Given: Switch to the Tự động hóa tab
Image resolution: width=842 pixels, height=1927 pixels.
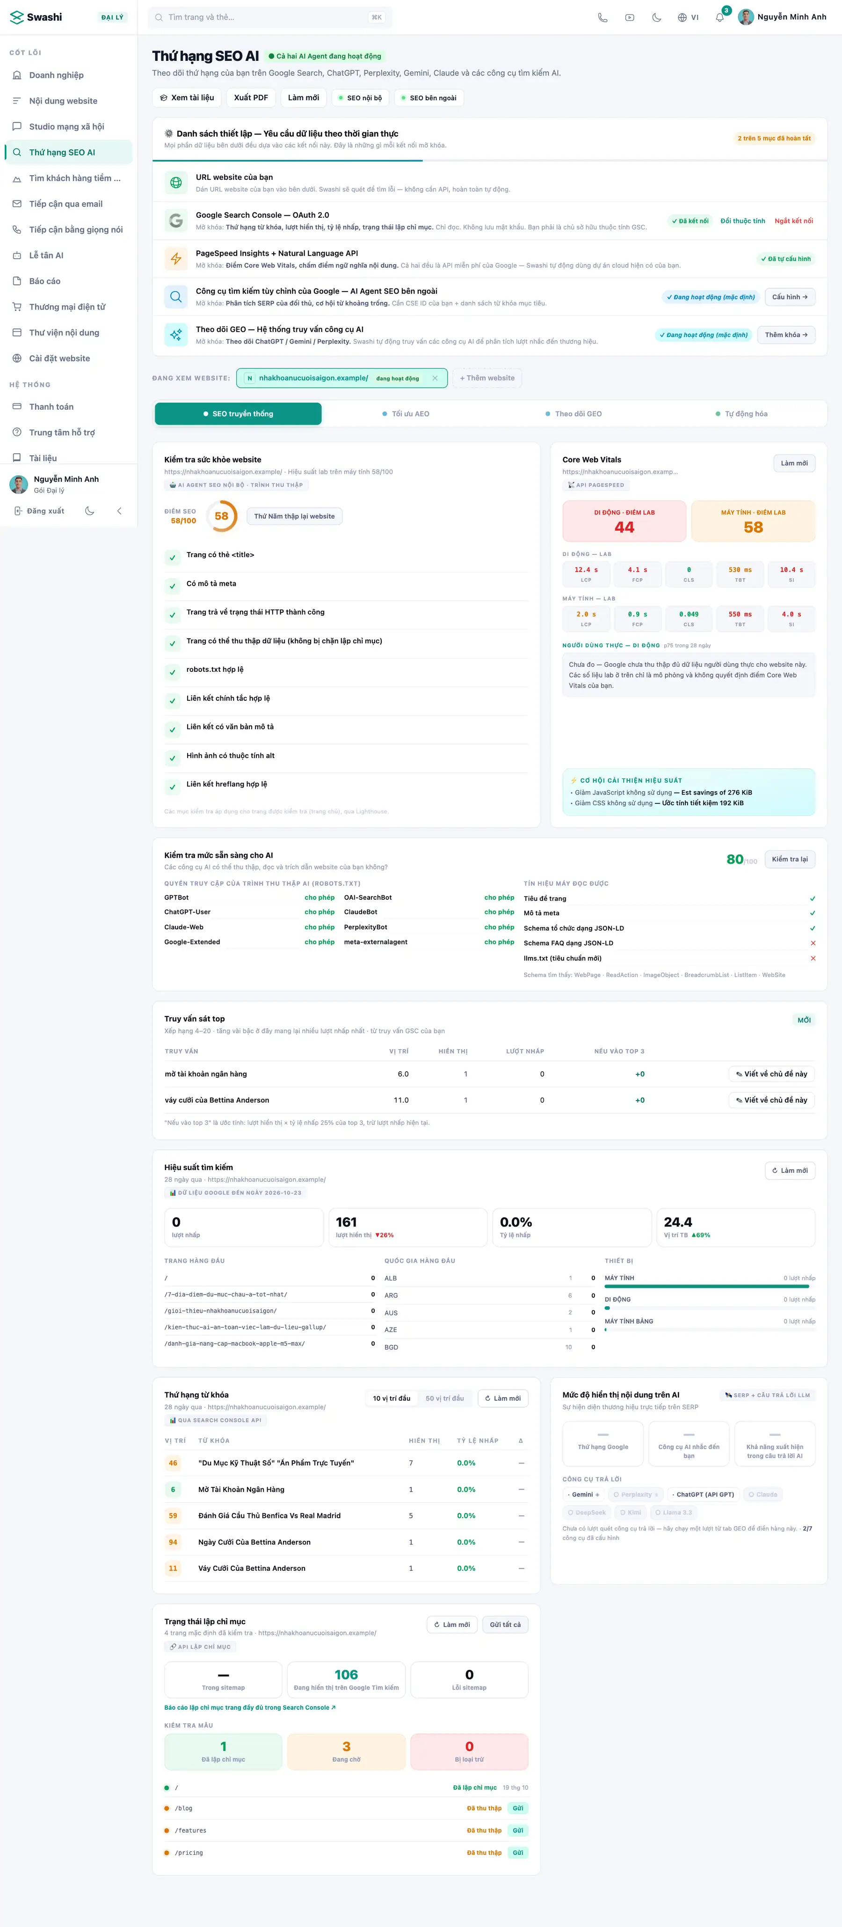Looking at the screenshot, I should pos(741,414).
